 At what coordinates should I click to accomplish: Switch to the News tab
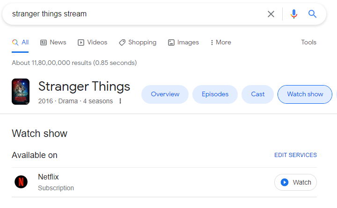53,43
